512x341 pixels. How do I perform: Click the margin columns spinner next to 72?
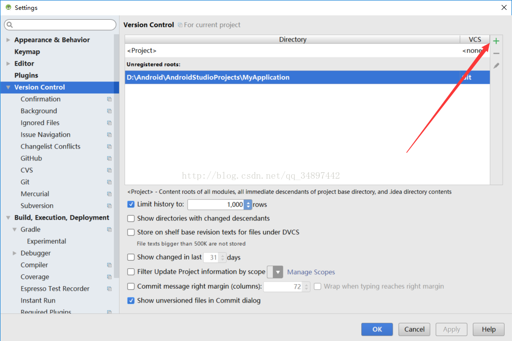[306, 287]
